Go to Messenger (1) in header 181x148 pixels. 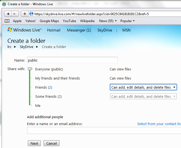79,30
